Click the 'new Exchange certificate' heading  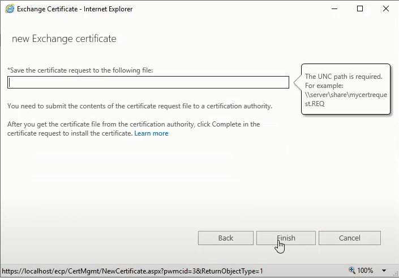(64, 39)
